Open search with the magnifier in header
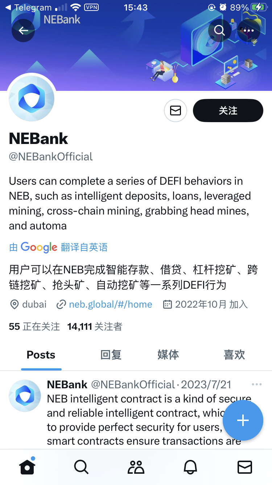The height and width of the screenshot is (485, 272). [219, 31]
